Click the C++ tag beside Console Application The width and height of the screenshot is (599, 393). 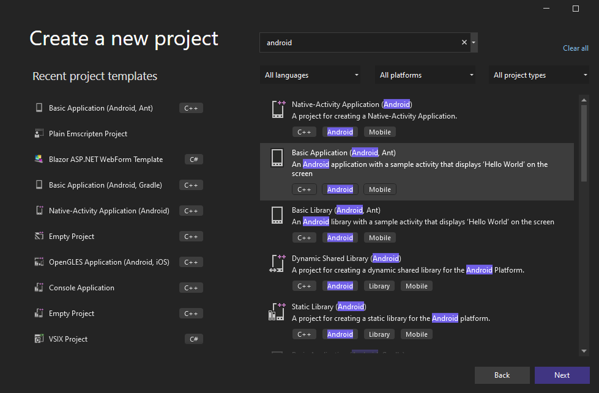tap(191, 288)
